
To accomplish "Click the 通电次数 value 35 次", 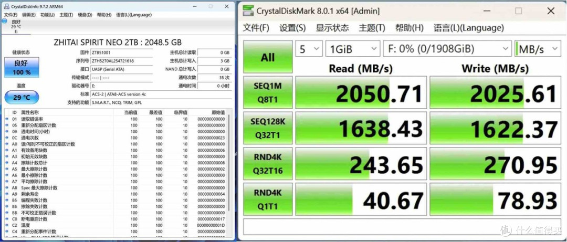I will click(x=214, y=77).
